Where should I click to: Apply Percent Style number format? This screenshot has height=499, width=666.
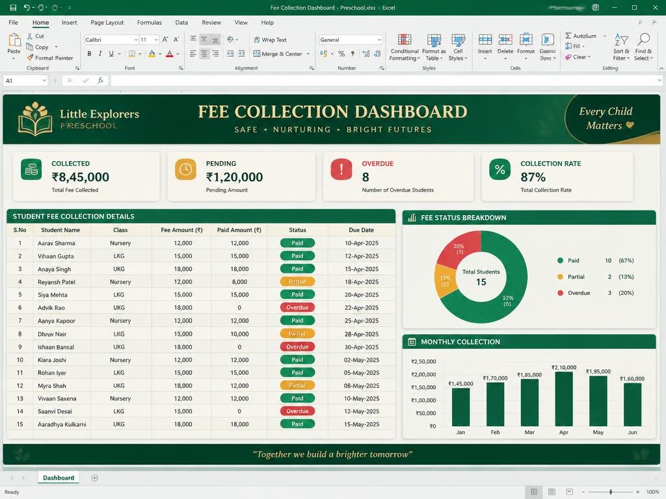341,53
